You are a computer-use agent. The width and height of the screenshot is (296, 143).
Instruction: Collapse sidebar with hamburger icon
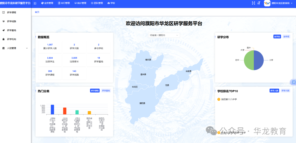[x=35, y=3]
